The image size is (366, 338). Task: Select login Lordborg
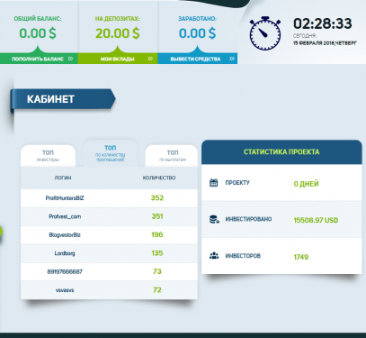tap(65, 253)
